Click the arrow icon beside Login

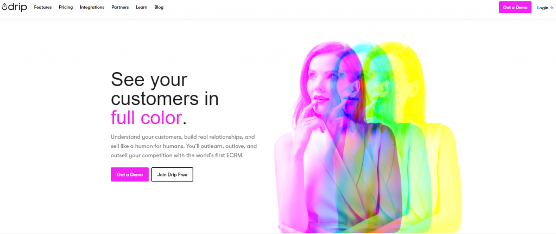552,8
